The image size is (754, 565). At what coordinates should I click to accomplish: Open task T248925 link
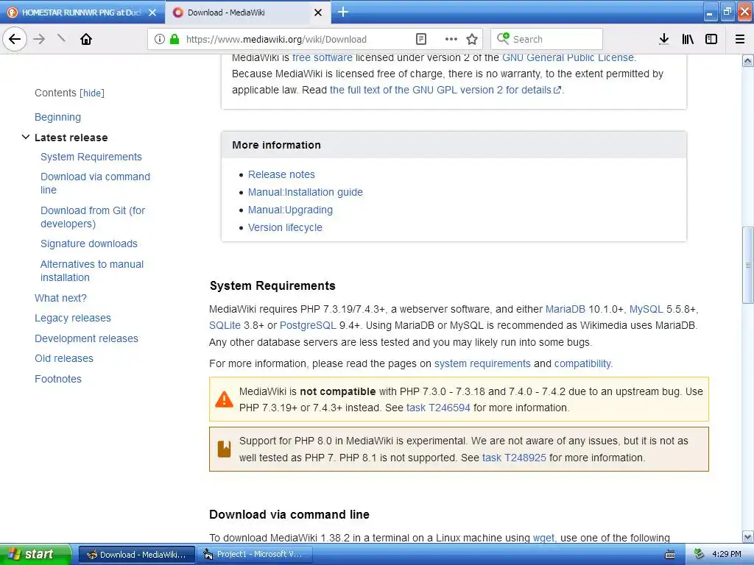(514, 458)
